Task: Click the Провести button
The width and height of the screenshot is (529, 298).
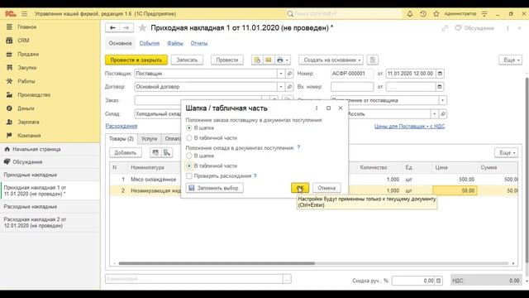Action: pyautogui.click(x=227, y=60)
